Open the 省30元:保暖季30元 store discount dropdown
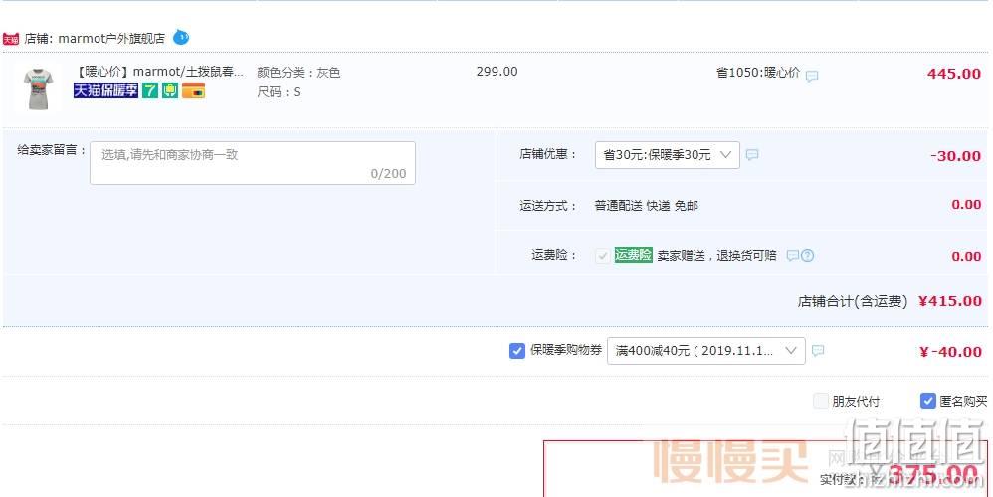This screenshot has width=993, height=497. [x=668, y=155]
